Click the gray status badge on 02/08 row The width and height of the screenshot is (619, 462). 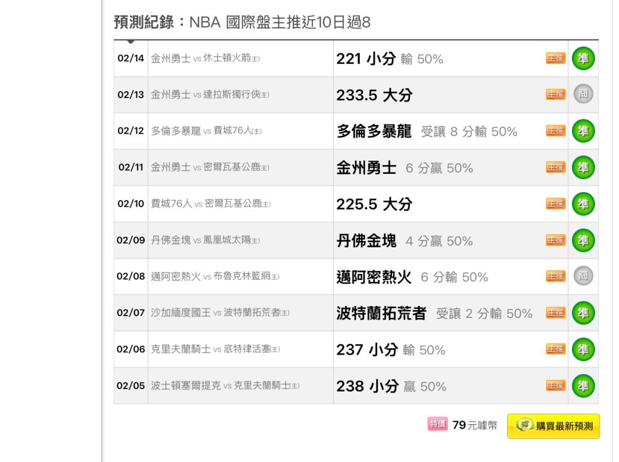[583, 276]
